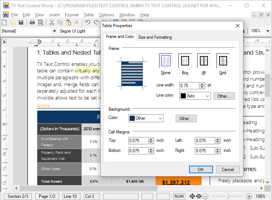Click the Undo arrow icon
Image resolution: width=272 pixels, height=200 pixels.
(x=88, y=22)
